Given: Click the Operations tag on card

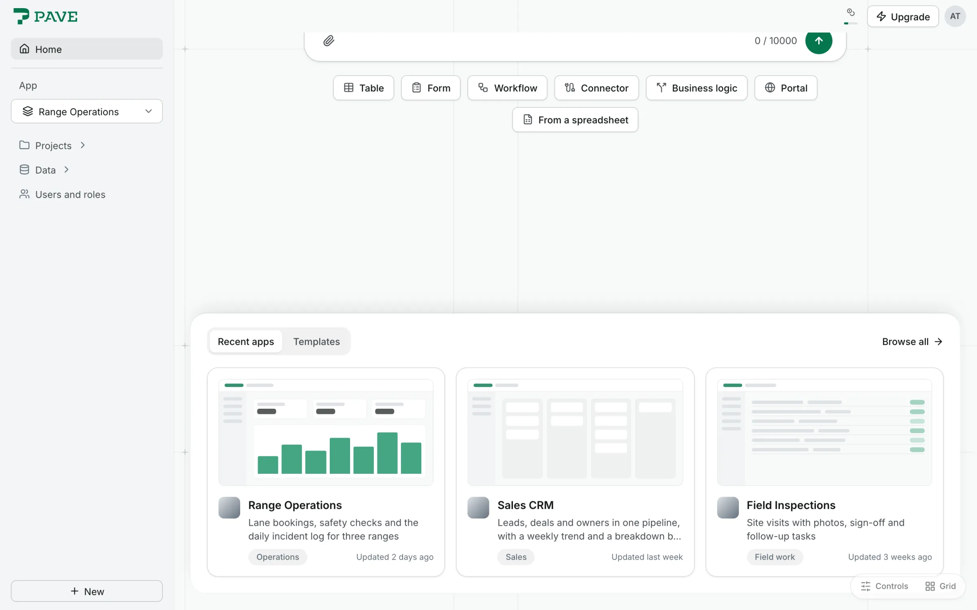Looking at the screenshot, I should click(x=278, y=557).
